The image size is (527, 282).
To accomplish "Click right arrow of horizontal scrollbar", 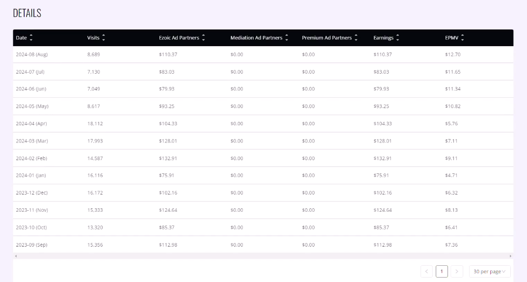I will pos(510,256).
